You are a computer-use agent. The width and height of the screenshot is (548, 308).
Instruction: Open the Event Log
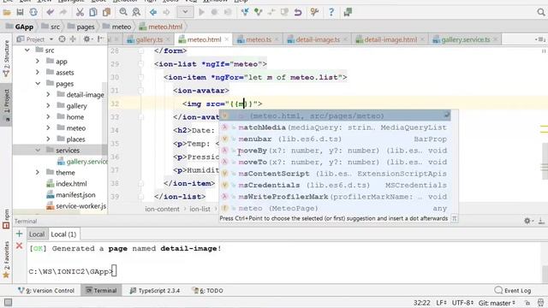[513, 291]
